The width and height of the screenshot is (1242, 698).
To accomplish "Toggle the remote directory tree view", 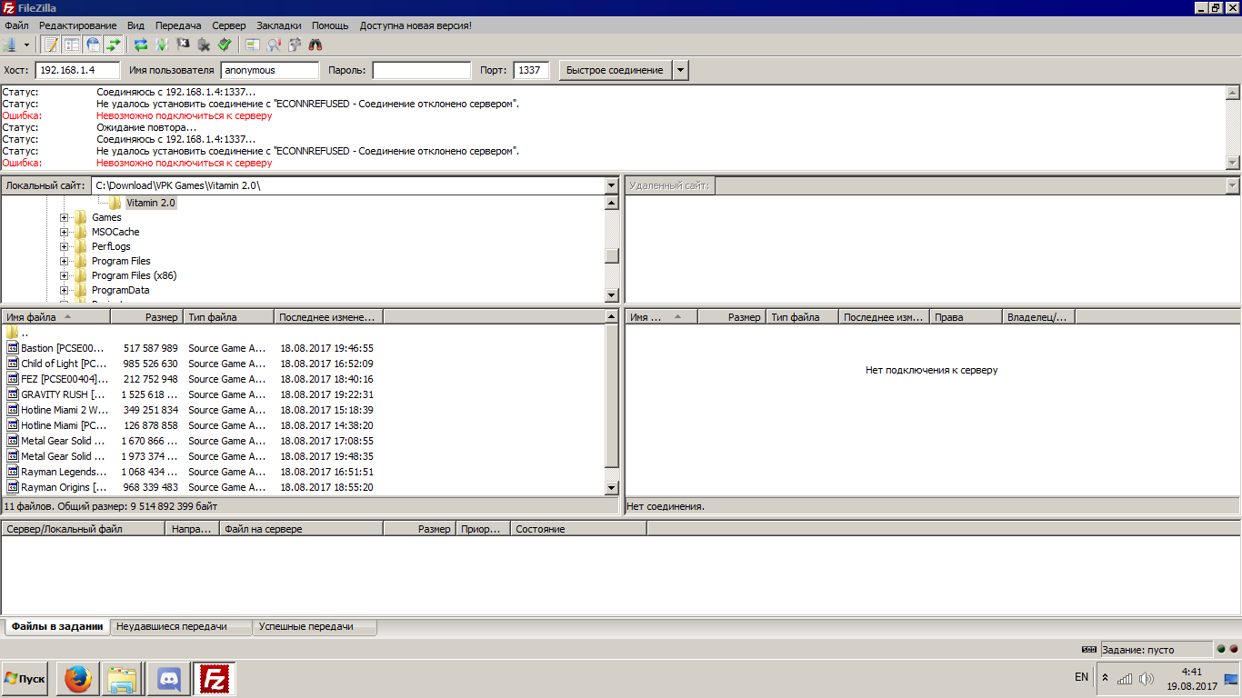I will [x=93, y=44].
